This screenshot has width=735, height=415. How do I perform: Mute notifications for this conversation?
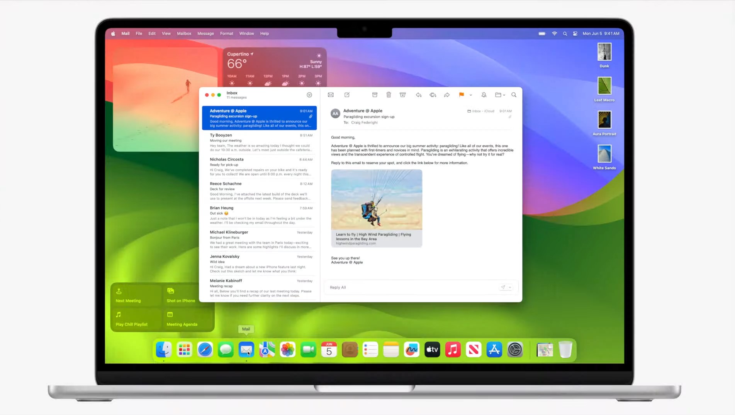(483, 94)
